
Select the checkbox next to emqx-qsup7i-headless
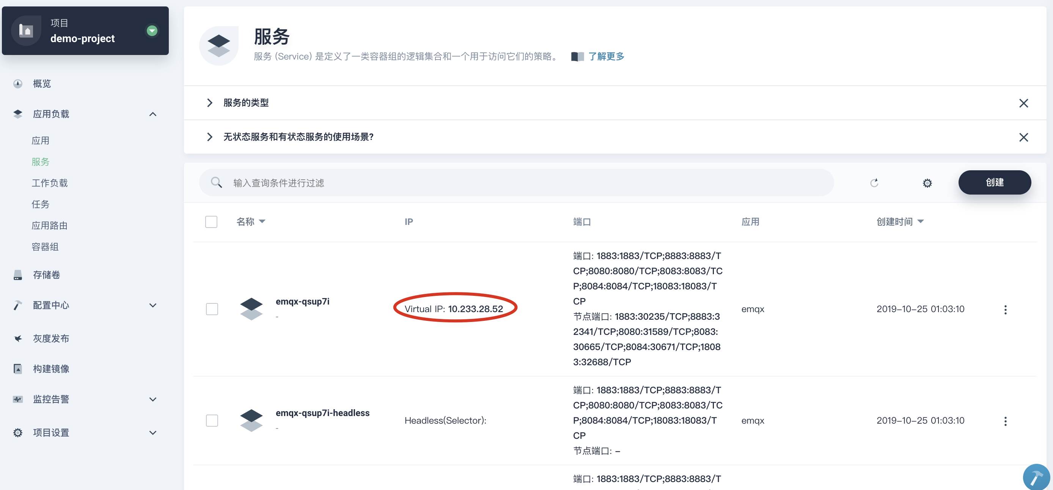[x=212, y=419]
